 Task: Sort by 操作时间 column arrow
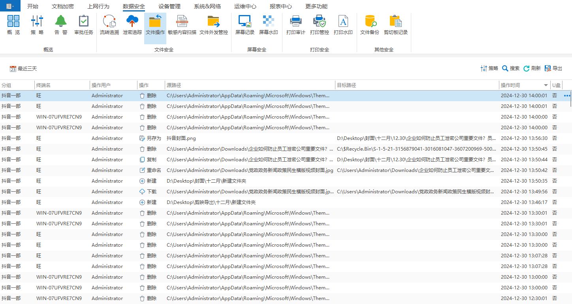(x=546, y=85)
